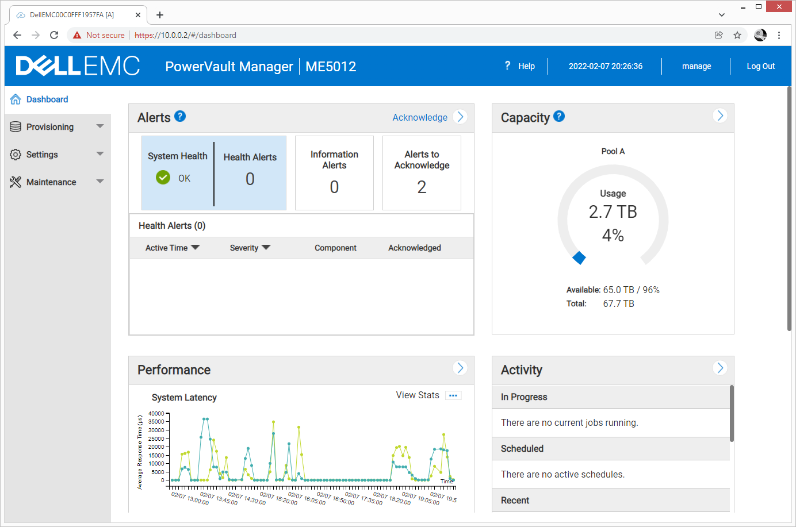The image size is (796, 527).
Task: Click the View Stats ellipsis icon
Action: (x=453, y=395)
